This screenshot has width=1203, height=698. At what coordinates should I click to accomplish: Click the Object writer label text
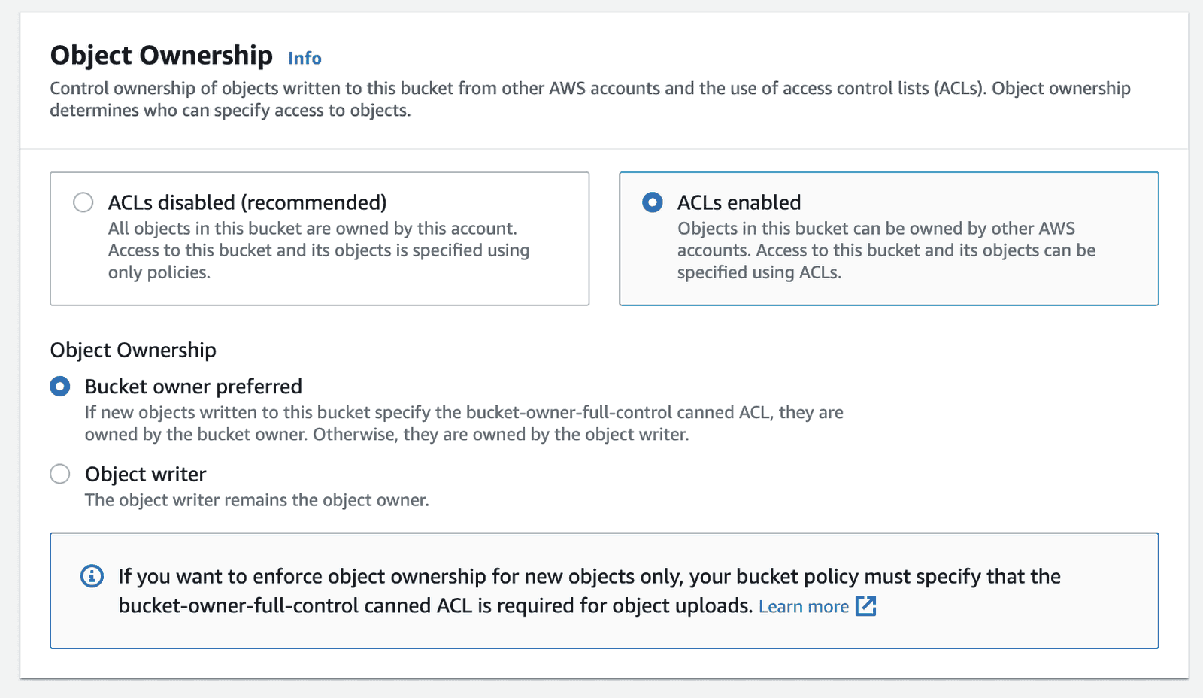point(145,474)
